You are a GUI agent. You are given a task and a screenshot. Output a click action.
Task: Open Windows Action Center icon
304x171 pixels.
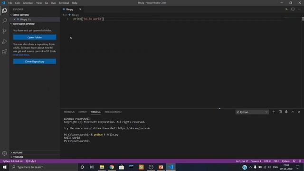tap(298, 167)
